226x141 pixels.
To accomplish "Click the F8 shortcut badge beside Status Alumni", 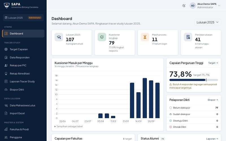I will point(163,139).
